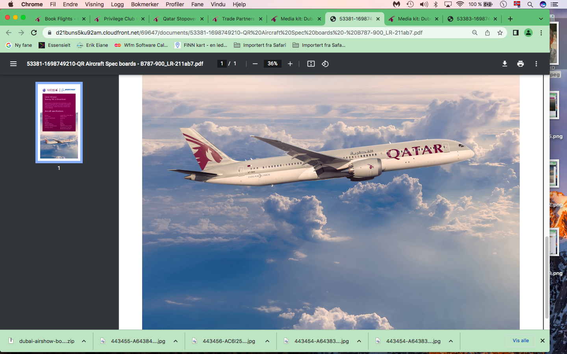Download the PDF file
Image resolution: width=567 pixels, height=354 pixels.
coord(505,64)
